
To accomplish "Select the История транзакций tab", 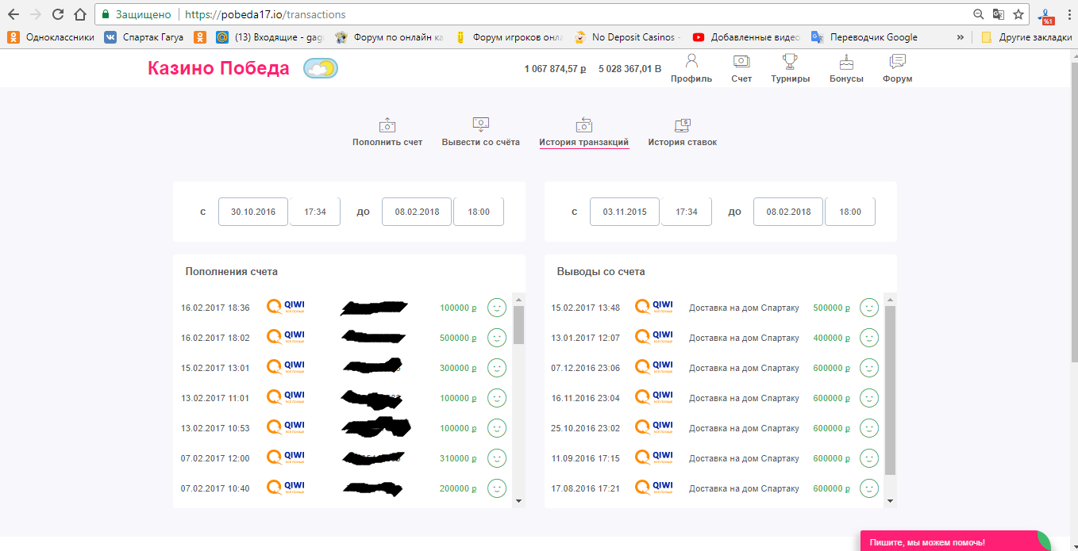I will pyautogui.click(x=583, y=142).
